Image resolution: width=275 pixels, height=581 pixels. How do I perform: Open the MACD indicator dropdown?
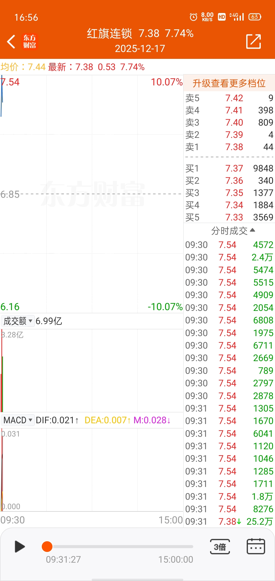coord(18,420)
